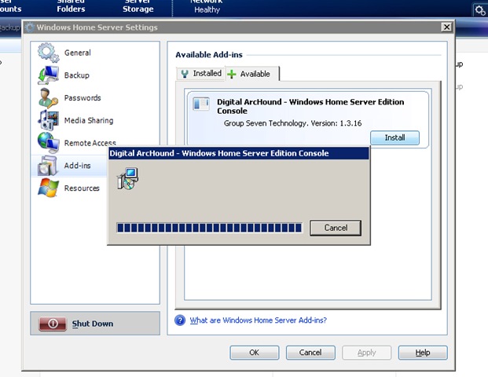Switch to the Available tab
This screenshot has height=377, width=488.
[x=252, y=74]
